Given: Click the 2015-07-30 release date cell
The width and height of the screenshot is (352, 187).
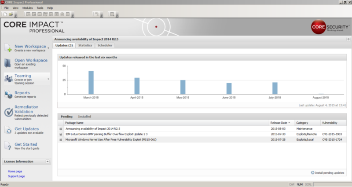Looking at the screenshot, I should pyautogui.click(x=278, y=134).
